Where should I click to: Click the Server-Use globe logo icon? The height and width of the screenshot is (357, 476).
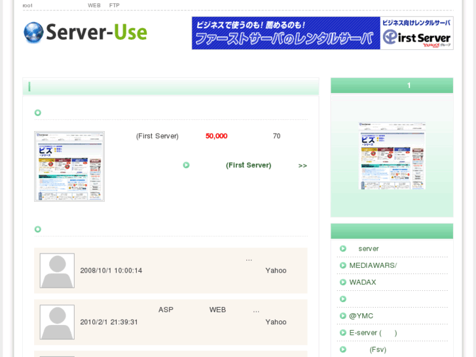[x=33, y=32]
